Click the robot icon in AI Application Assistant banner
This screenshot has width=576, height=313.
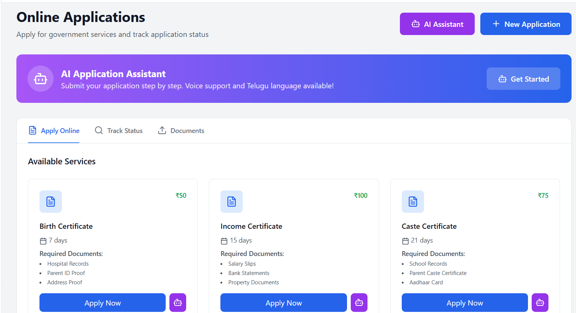pos(41,79)
